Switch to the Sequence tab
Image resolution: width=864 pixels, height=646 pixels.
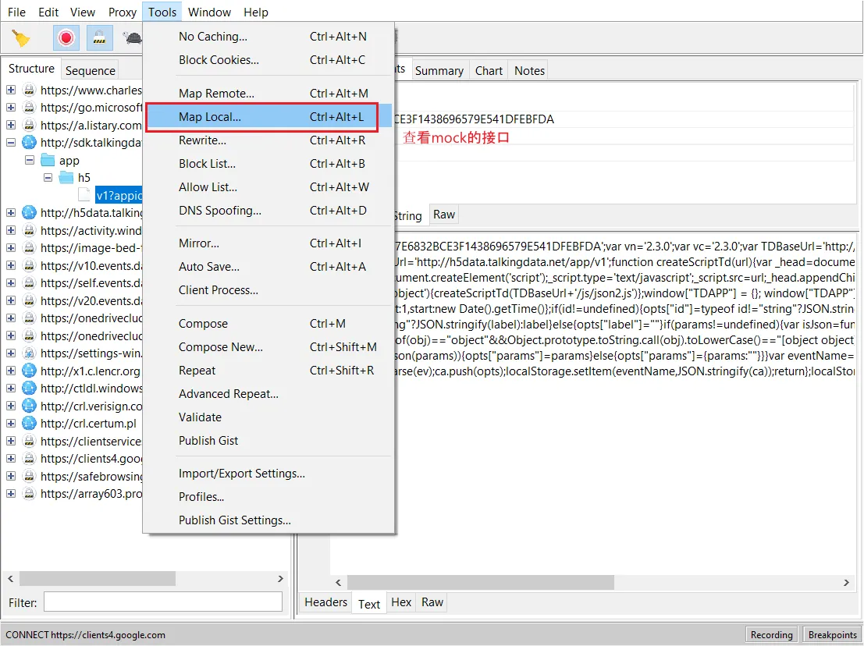tap(91, 70)
